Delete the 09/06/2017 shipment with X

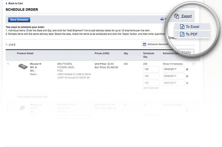point(187,76)
